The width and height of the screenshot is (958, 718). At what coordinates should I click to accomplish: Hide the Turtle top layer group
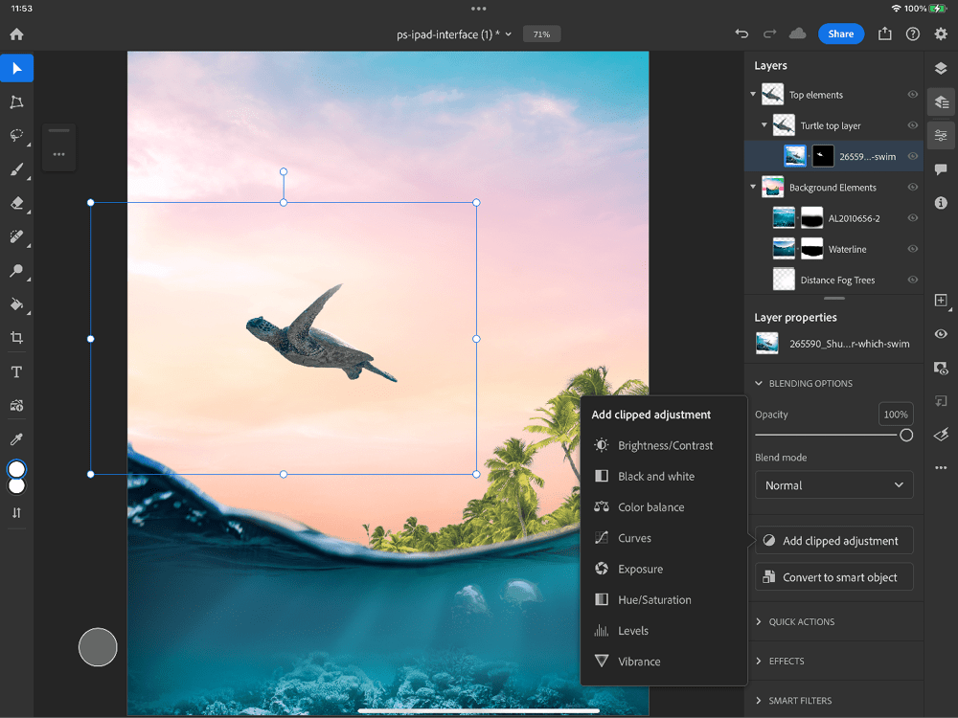[912, 125]
